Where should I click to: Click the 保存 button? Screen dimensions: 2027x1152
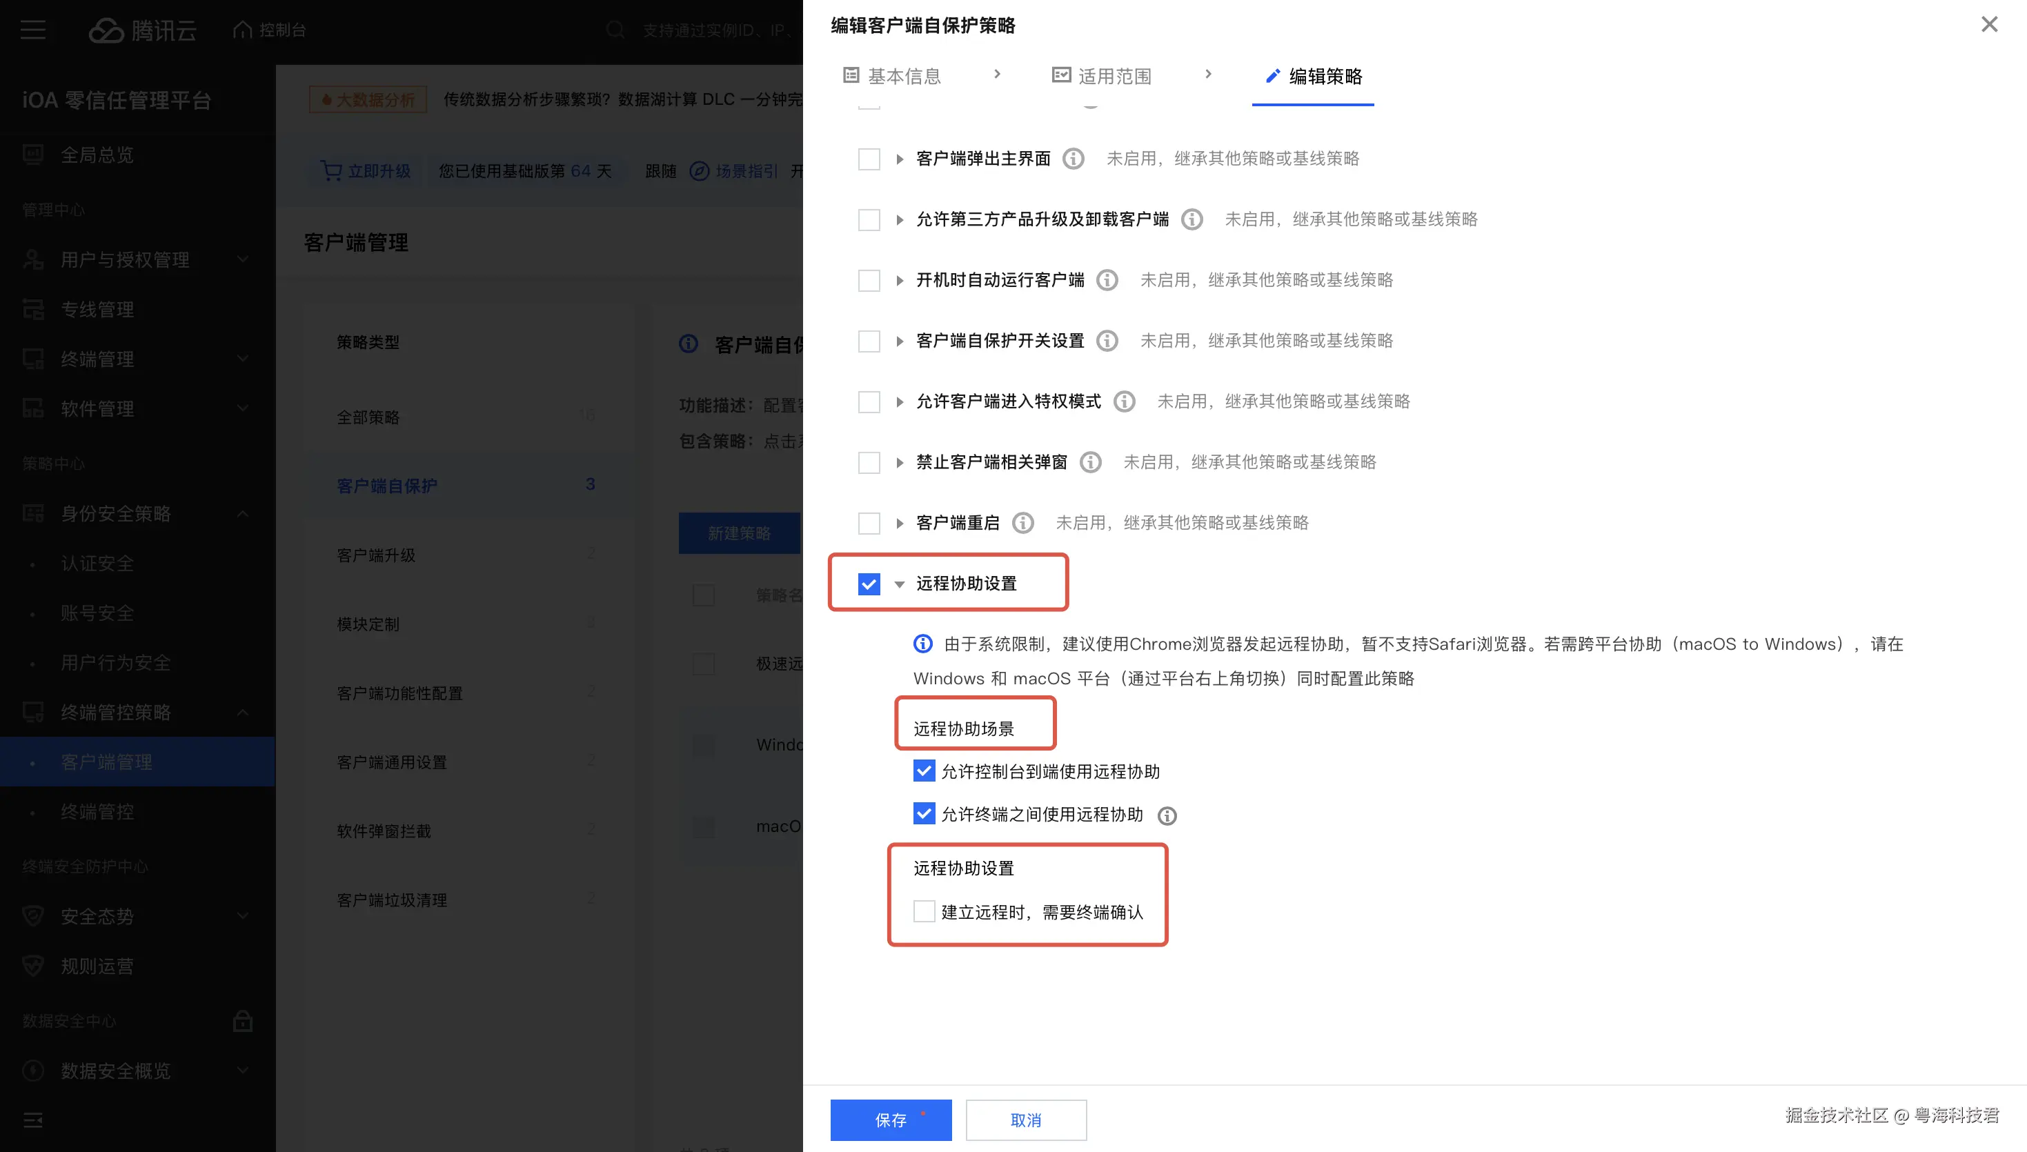click(x=891, y=1120)
